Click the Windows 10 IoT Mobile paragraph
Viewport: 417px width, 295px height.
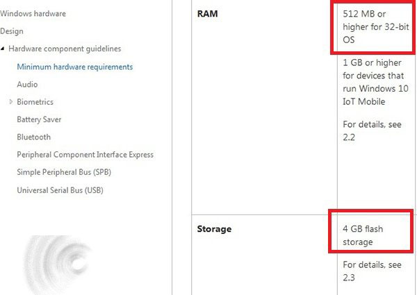375,82
